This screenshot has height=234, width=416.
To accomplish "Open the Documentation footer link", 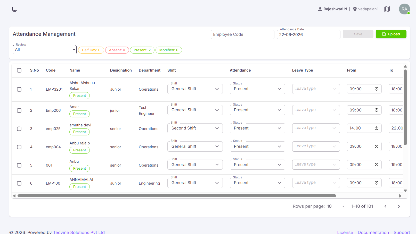I will 373,232.
